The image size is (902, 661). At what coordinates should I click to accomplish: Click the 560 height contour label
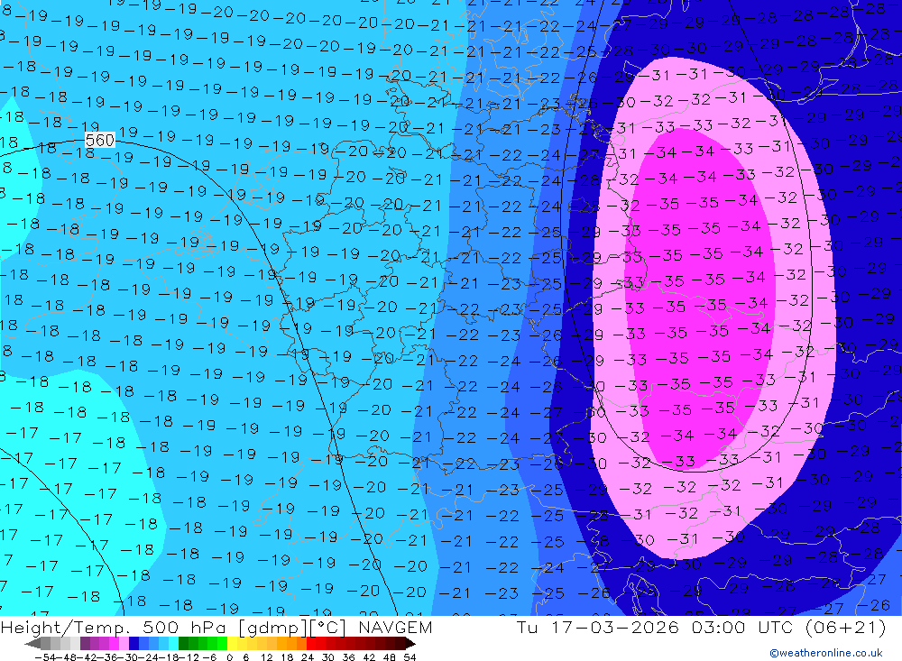99,140
